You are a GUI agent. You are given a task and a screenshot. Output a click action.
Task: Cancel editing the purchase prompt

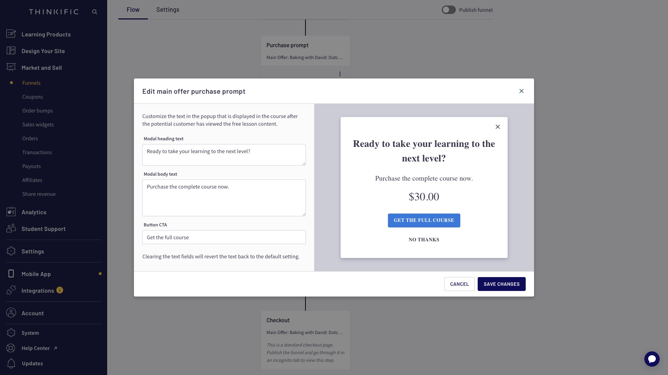click(x=460, y=284)
